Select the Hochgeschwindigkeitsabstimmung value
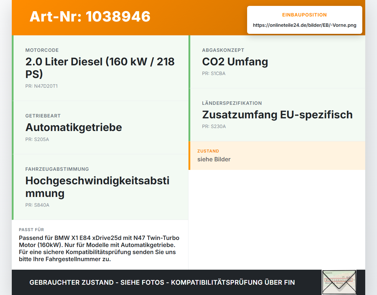 pyautogui.click(x=97, y=187)
